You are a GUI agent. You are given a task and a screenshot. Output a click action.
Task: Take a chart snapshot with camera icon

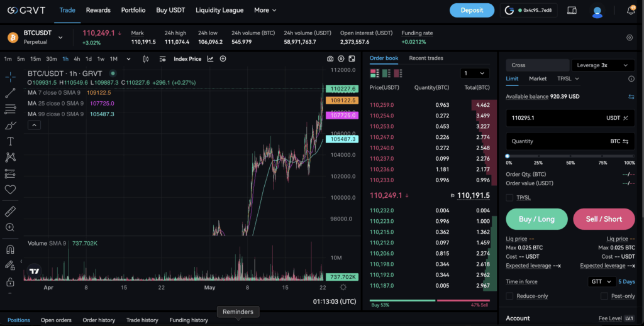pos(330,58)
